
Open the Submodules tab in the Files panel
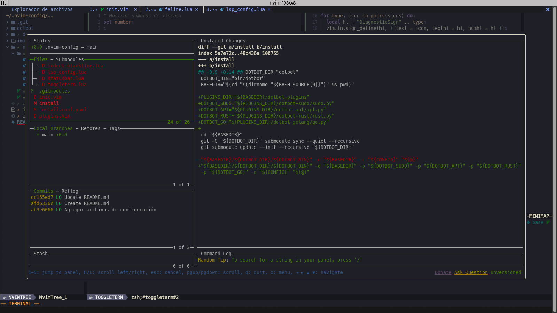(70, 59)
